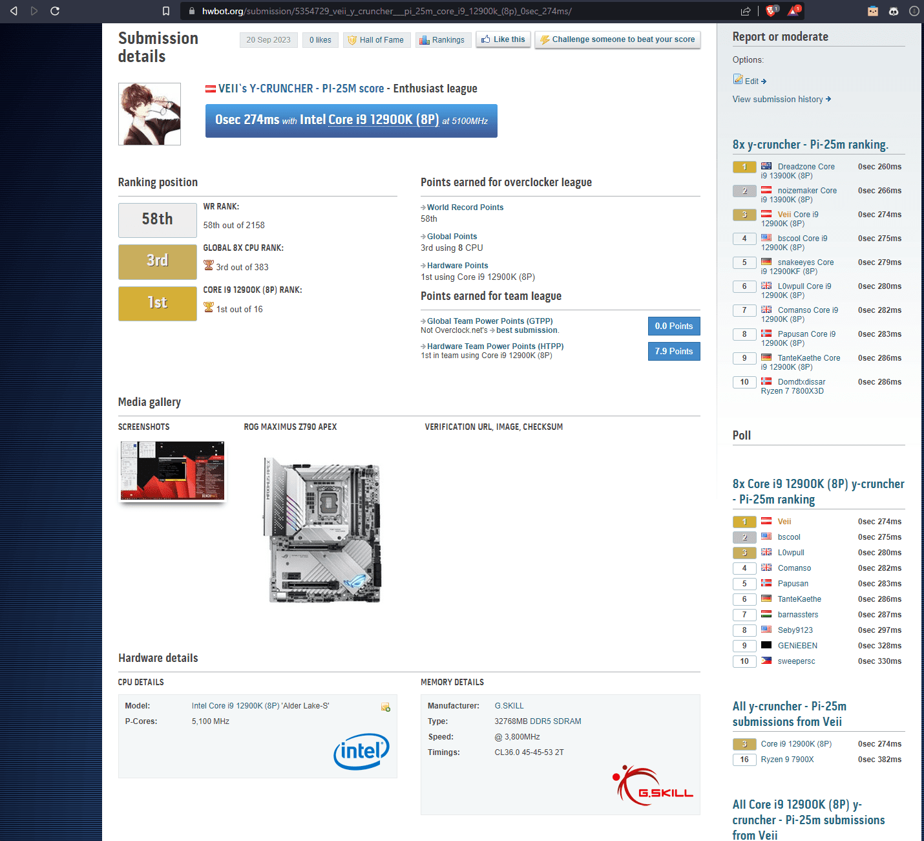This screenshot has height=841, width=924.
Task: Open sweepersc ranking entry
Action: click(x=796, y=661)
